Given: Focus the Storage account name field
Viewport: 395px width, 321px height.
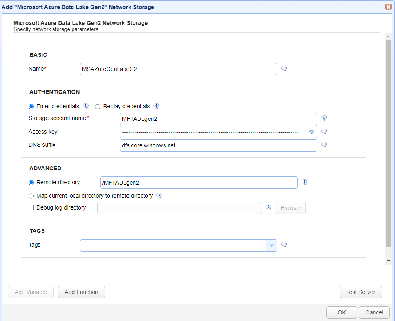Looking at the screenshot, I should click(x=219, y=119).
